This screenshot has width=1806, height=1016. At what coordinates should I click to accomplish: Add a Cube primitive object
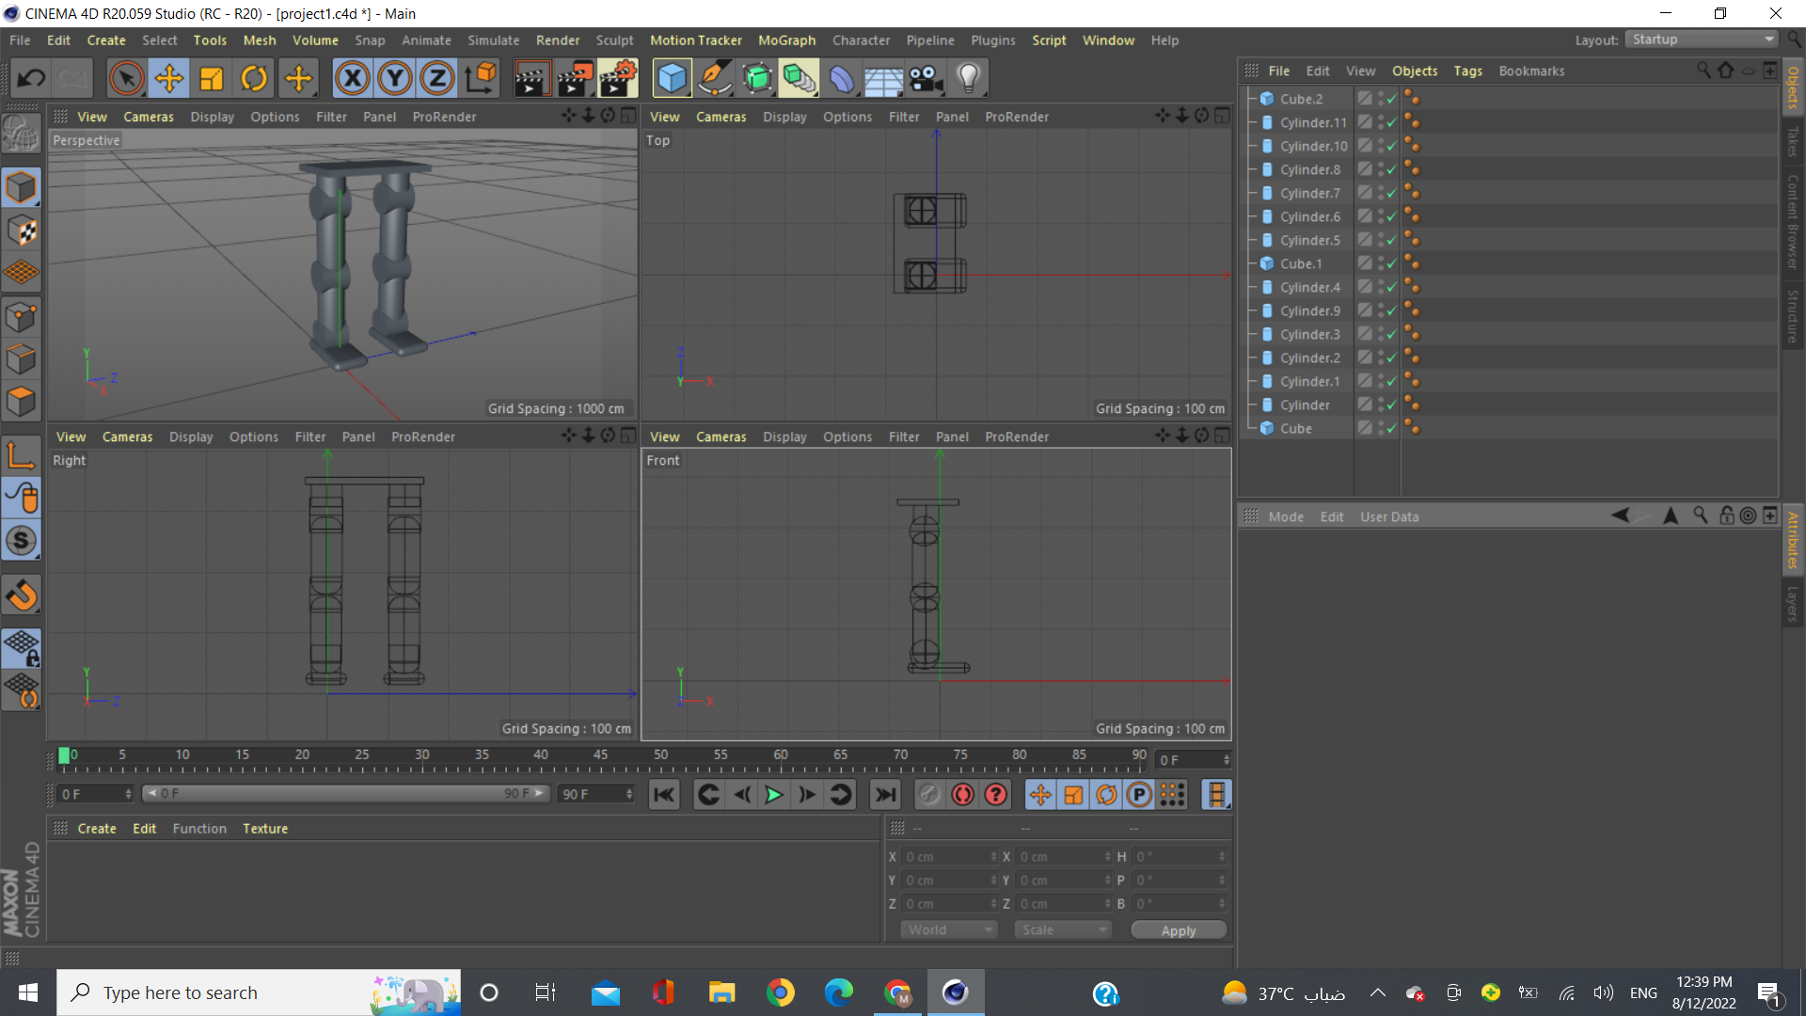pos(672,79)
